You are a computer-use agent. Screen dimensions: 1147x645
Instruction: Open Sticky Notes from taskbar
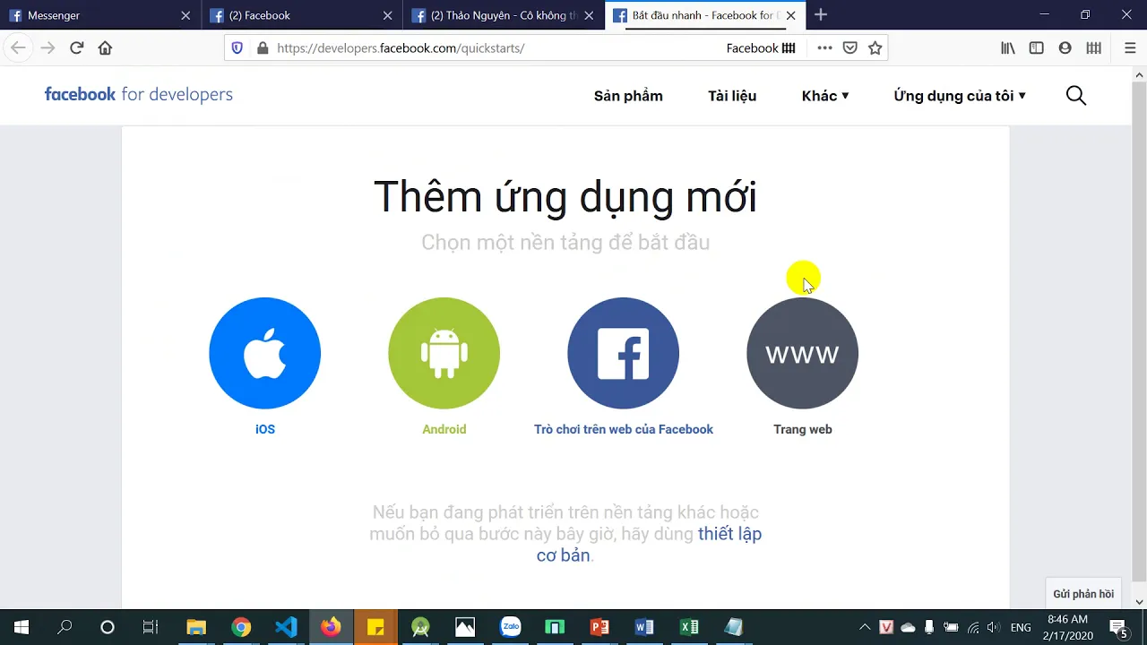375,627
